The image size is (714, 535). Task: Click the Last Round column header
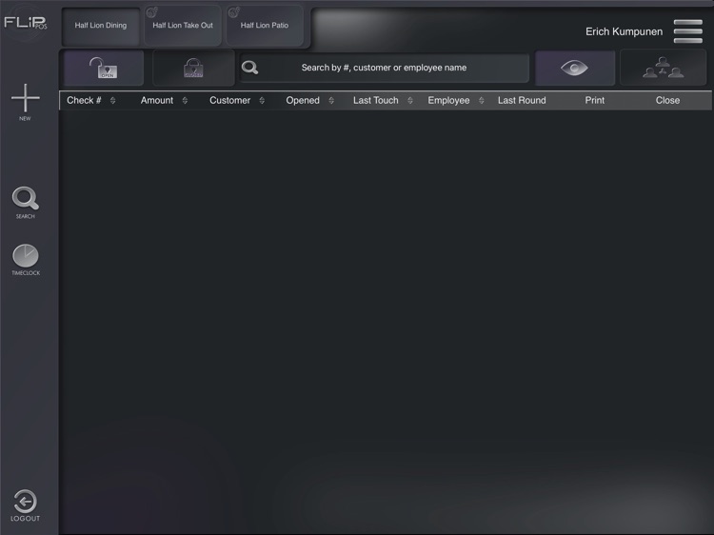click(522, 100)
